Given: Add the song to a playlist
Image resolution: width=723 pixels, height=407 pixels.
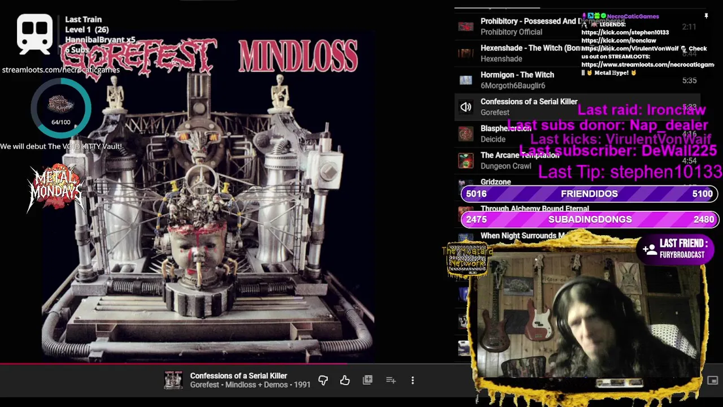Looking at the screenshot, I should [x=391, y=380].
